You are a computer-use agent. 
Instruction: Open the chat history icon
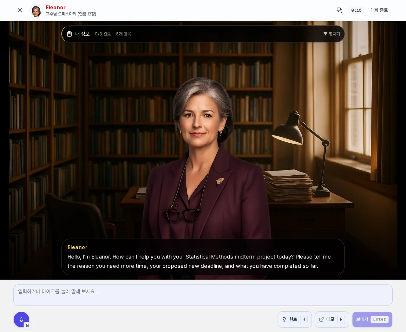(339, 10)
